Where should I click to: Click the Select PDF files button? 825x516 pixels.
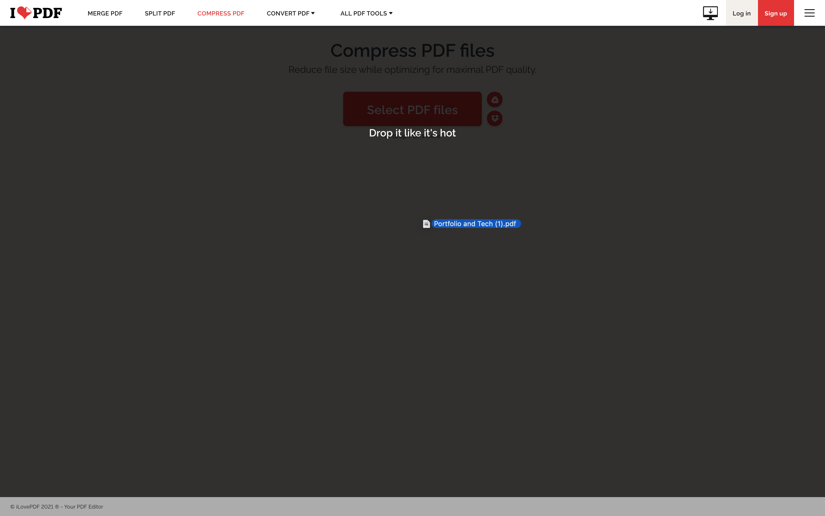[x=412, y=109]
